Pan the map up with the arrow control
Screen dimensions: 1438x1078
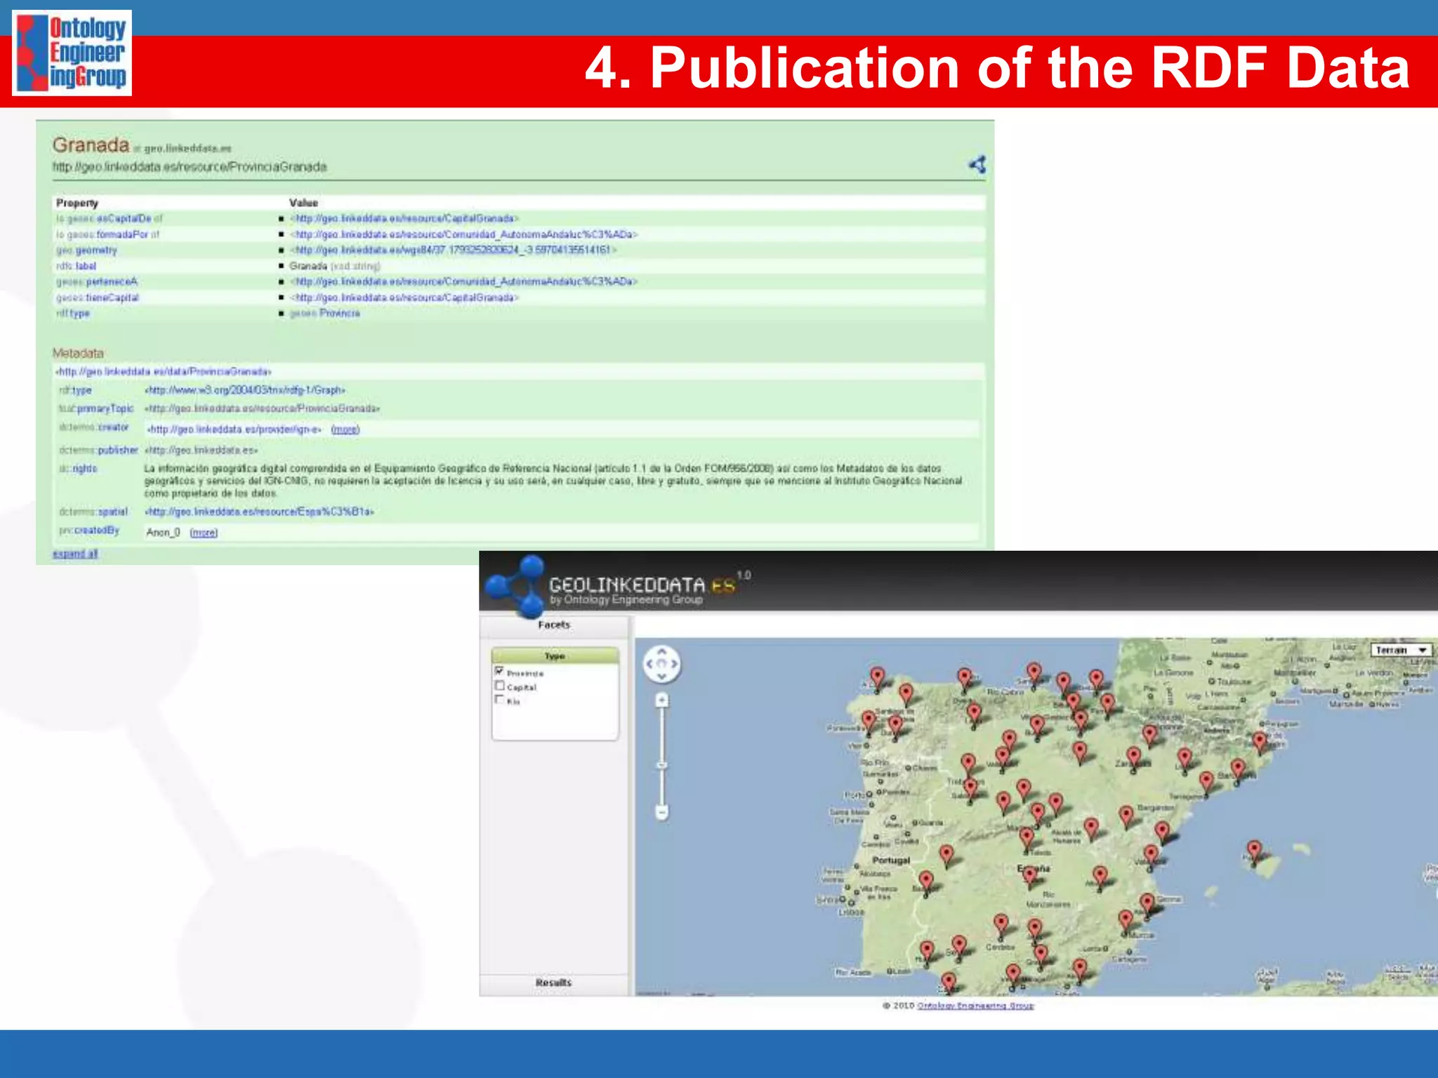tap(661, 651)
